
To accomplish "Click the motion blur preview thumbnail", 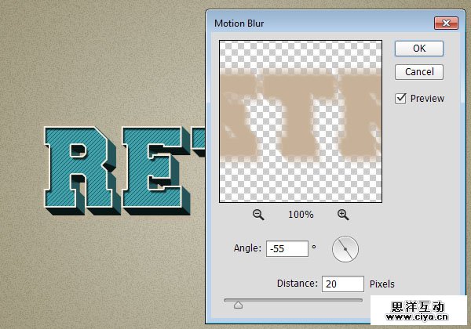I will 301,121.
